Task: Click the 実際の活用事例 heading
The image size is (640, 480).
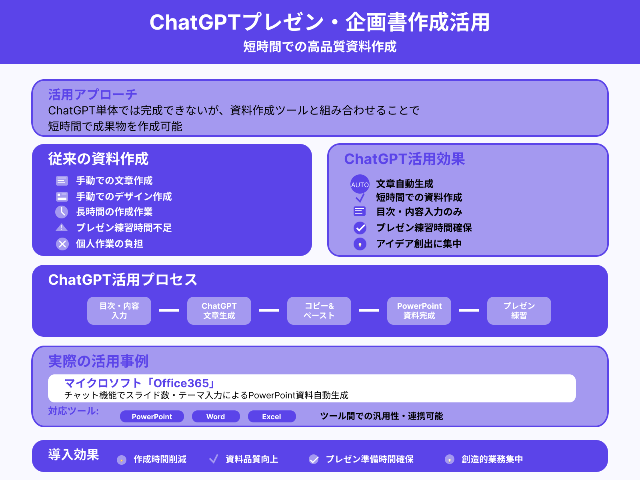Action: pos(98,361)
